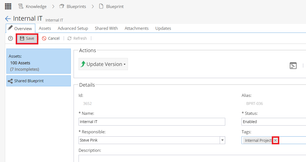Expand the Responsible dropdown arrow

222,140
